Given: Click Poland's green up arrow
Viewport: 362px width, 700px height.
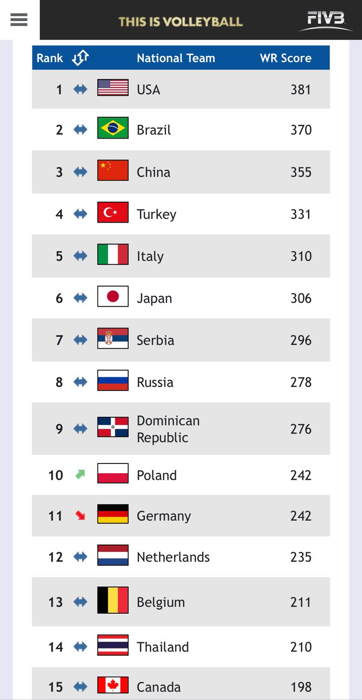Looking at the screenshot, I should tap(80, 475).
